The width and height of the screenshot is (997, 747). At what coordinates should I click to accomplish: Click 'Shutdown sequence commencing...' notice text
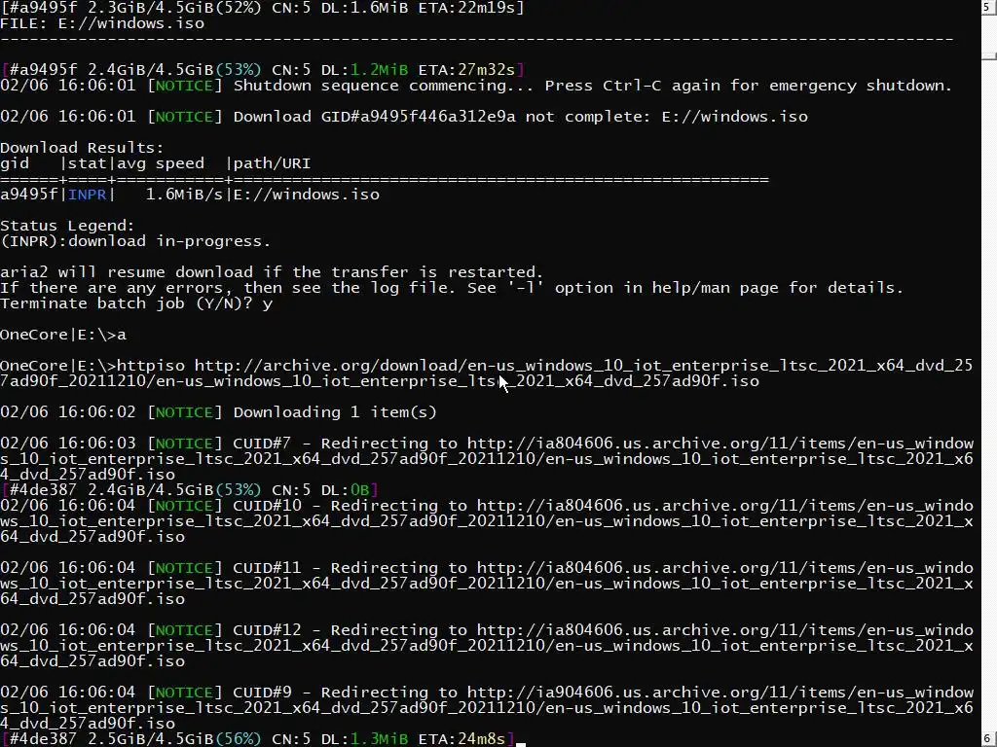click(x=384, y=86)
